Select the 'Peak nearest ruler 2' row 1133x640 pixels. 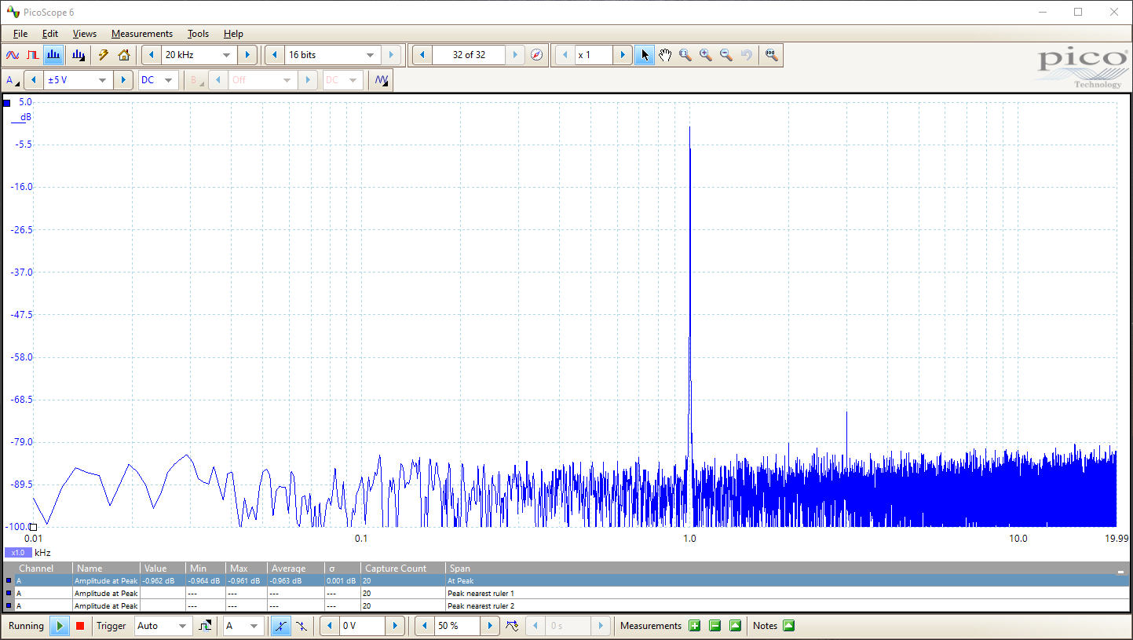(x=565, y=606)
